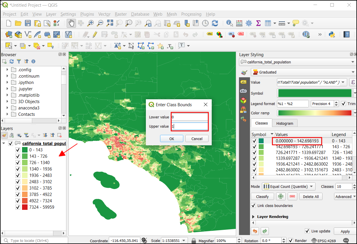This screenshot has height=244, width=357.
Task: Open the Python Console icon
Action: (x=332, y=34)
